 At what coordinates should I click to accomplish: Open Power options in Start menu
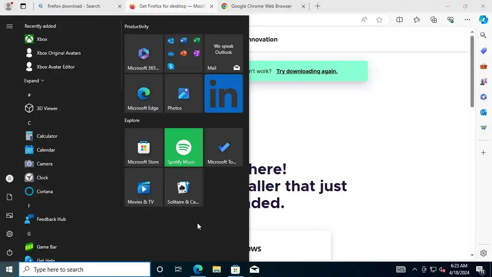(x=10, y=252)
